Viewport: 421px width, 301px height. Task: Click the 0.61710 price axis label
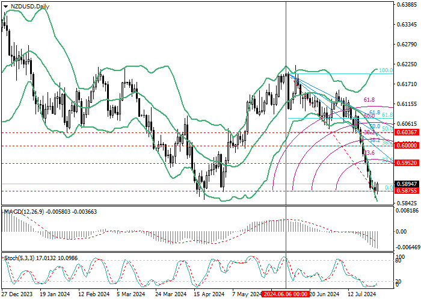407,84
